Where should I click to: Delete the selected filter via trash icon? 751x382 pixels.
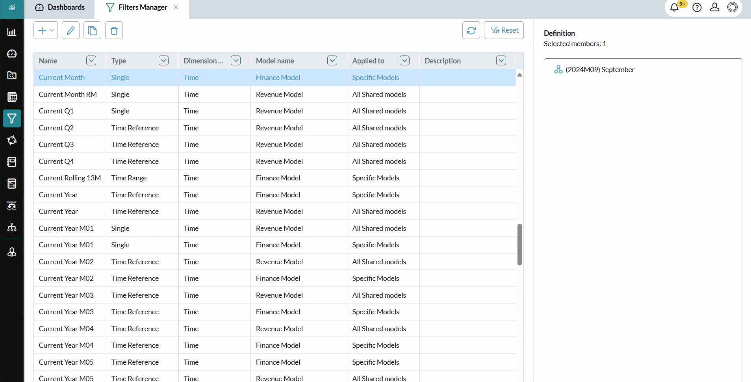point(113,30)
